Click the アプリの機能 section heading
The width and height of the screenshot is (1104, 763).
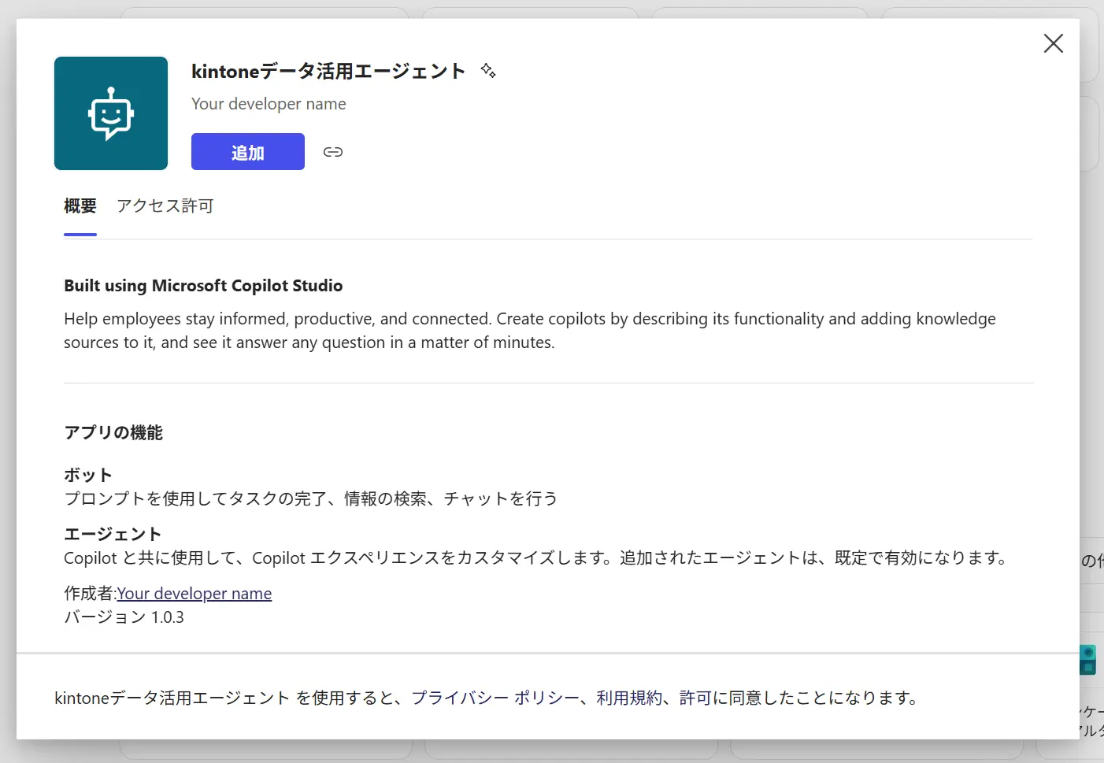(113, 432)
